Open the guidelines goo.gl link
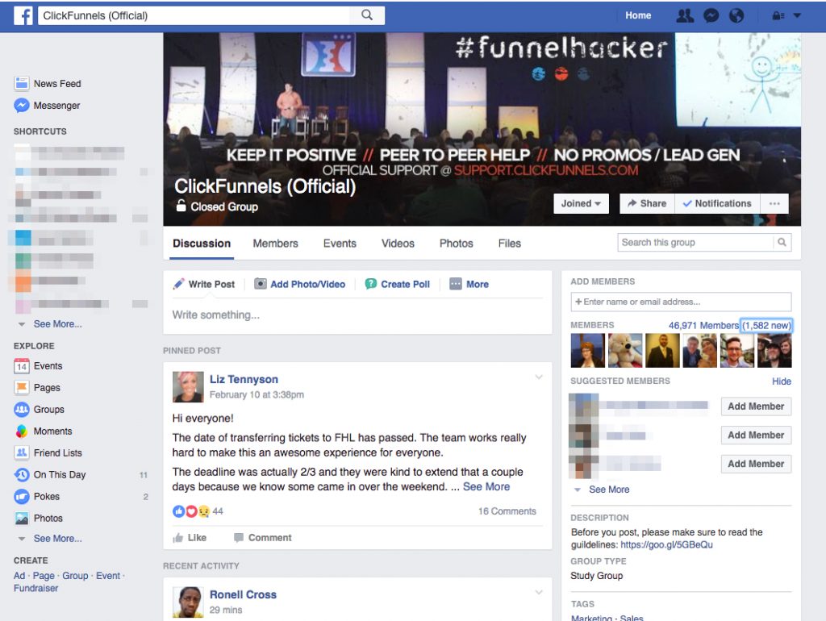Screen dimensions: 826x621 (x=666, y=545)
